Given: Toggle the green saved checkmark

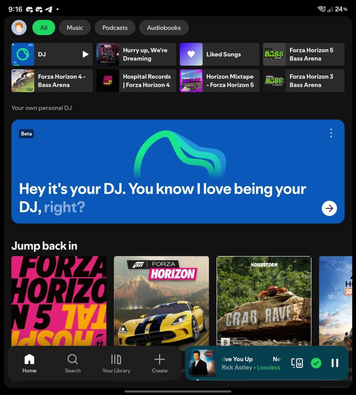Looking at the screenshot, I should click(316, 363).
